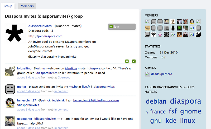Open the black-and-white mask face member avatar
This screenshot has width=211, height=129.
[154, 34]
